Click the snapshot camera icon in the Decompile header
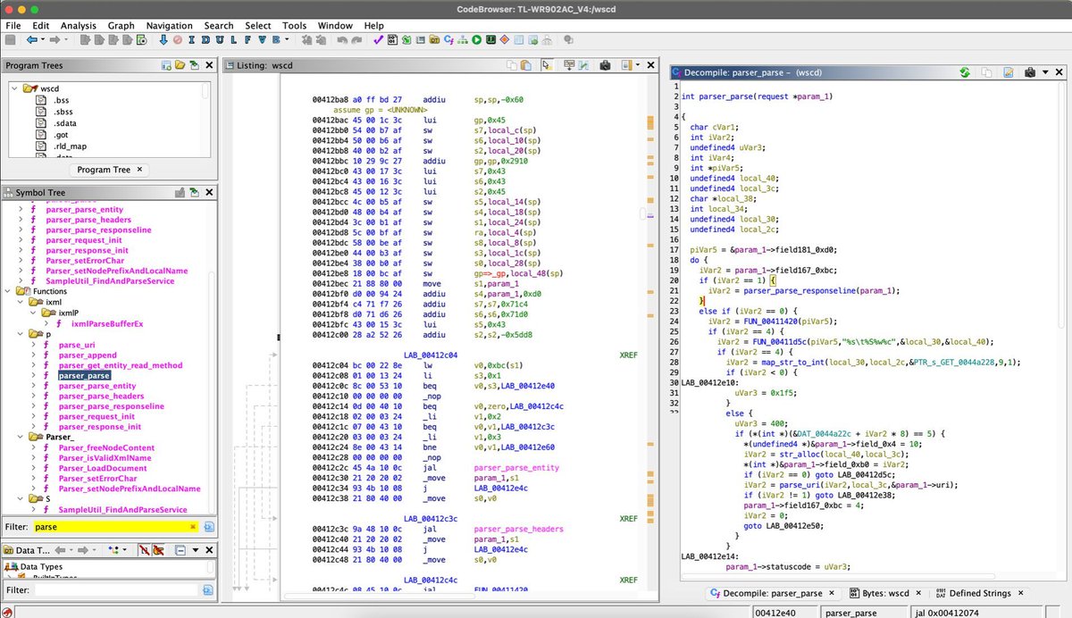The image size is (1072, 618). (x=1029, y=72)
